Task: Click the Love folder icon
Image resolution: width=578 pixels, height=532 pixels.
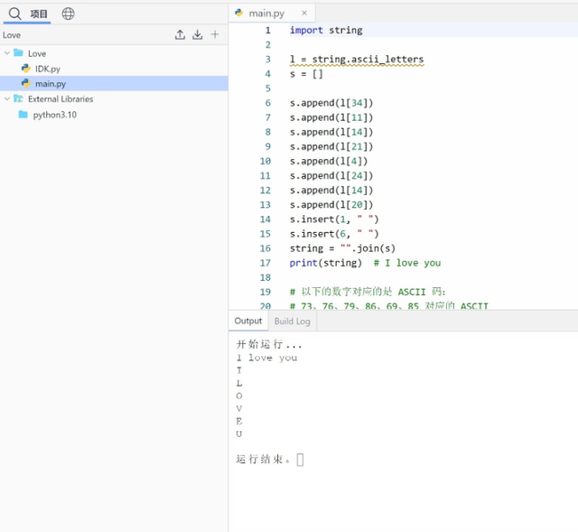Action: coord(18,52)
